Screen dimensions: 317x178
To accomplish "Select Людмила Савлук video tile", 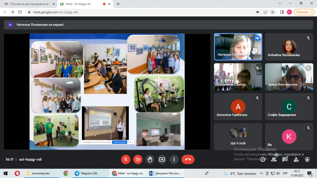I will coord(238,77).
